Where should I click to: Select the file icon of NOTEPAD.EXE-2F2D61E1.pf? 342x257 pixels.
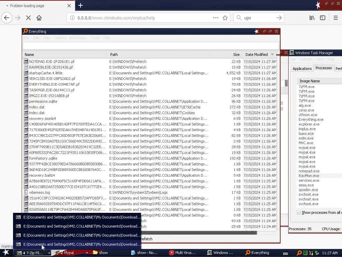tap(26, 62)
